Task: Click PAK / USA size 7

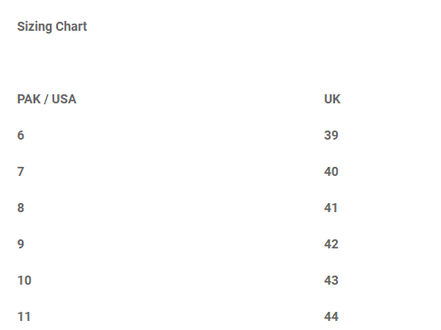Action: coord(21,171)
